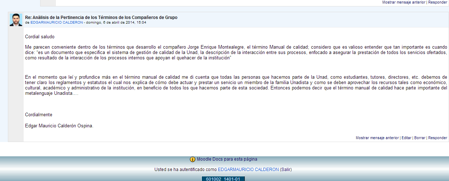Open author link EDGARMAURICIO CALDERON in post header
The height and width of the screenshot is (181, 449).
(x=57, y=23)
